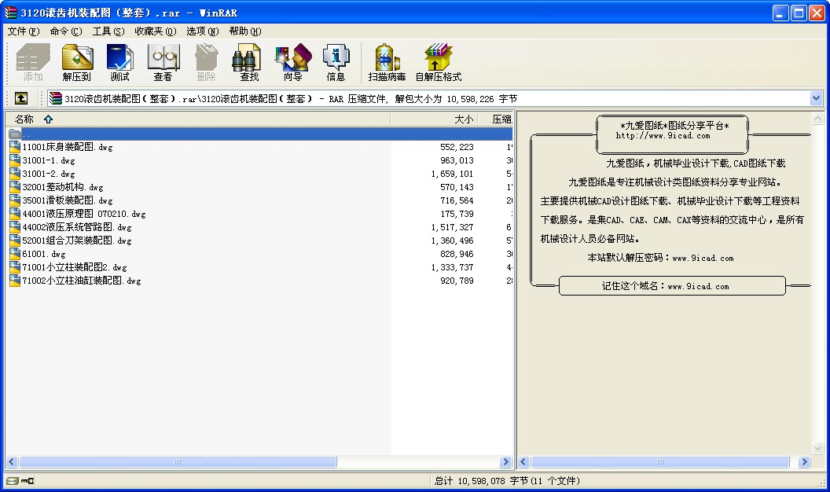This screenshot has height=492, width=830.
Task: Click size value 1,517,327
Action: pyautogui.click(x=452, y=227)
